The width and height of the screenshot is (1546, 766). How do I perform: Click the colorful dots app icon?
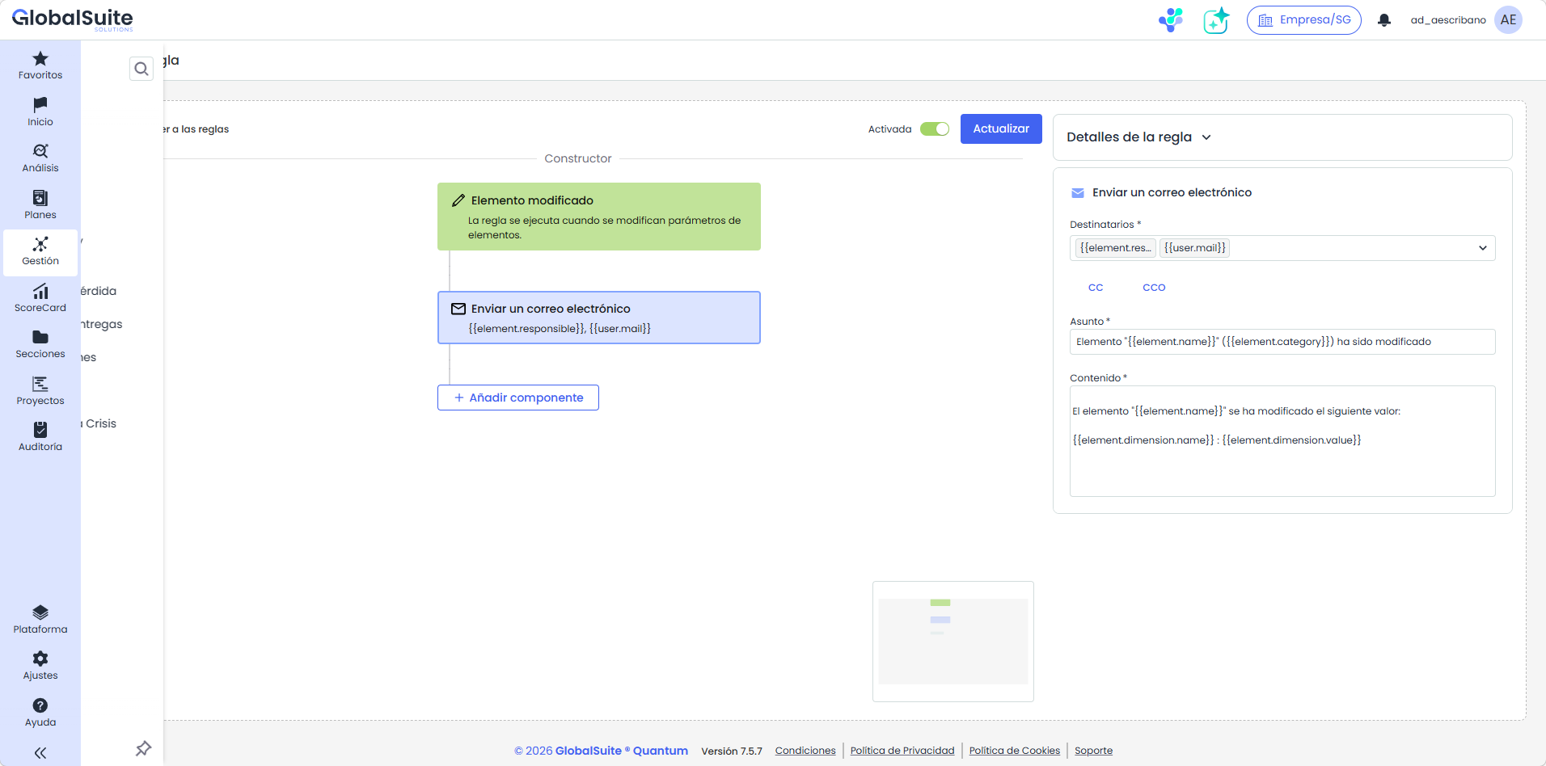tap(1170, 20)
